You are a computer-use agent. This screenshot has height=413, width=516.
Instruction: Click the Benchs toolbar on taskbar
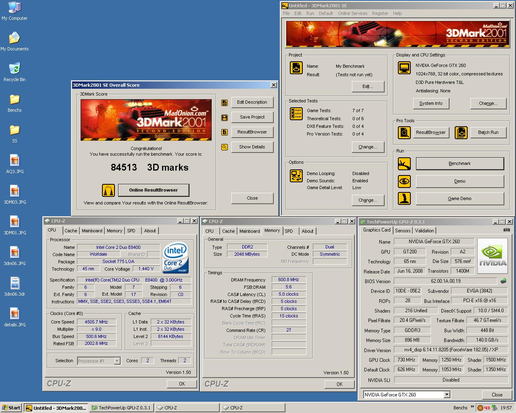coord(460,408)
